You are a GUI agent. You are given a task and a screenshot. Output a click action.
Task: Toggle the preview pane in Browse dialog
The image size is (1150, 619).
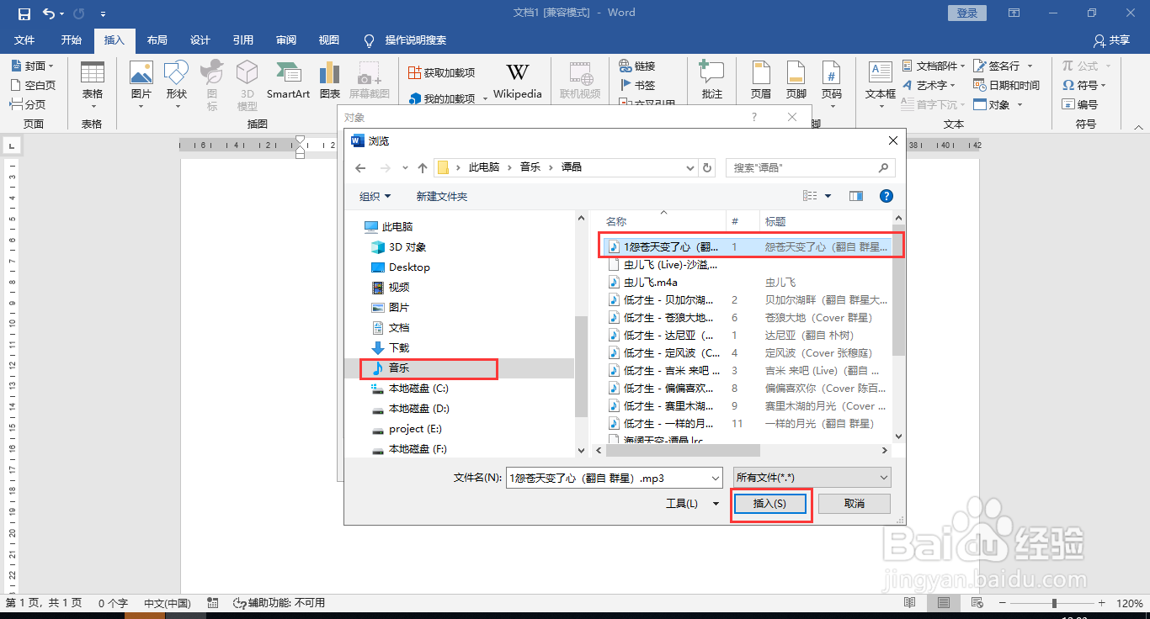pyautogui.click(x=856, y=196)
